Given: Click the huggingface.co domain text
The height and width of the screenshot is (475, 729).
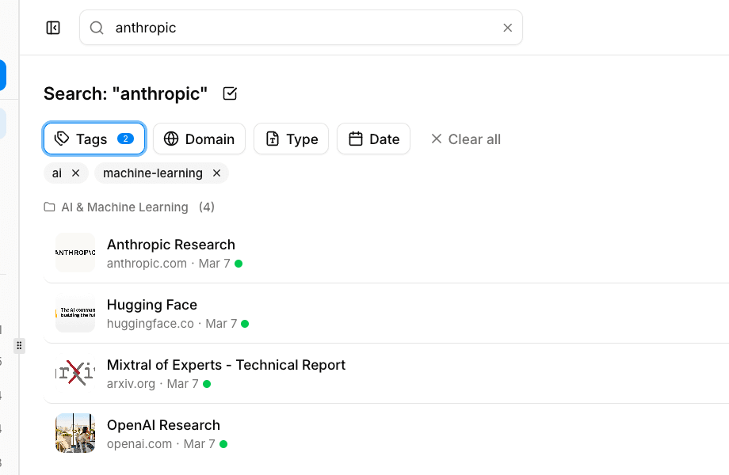Looking at the screenshot, I should [151, 324].
